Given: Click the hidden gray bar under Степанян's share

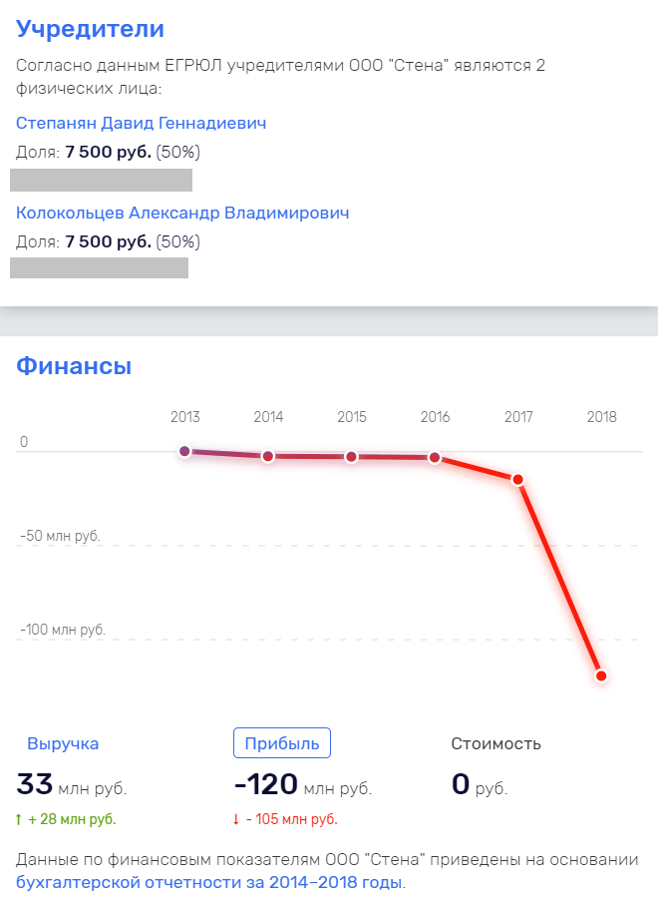Looking at the screenshot, I should click(100, 180).
